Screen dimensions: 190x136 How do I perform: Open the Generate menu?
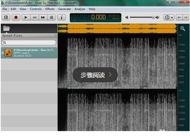65,9
